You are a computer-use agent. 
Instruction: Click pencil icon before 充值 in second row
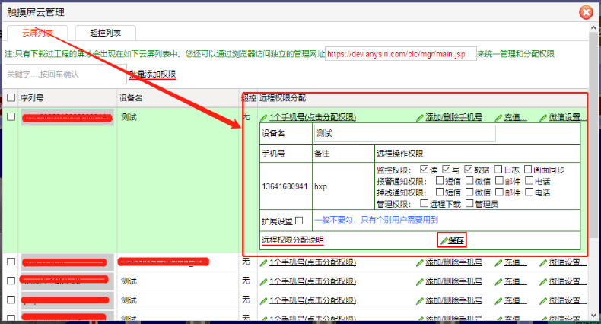(498, 262)
